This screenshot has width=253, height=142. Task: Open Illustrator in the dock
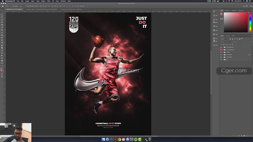pos(115,139)
